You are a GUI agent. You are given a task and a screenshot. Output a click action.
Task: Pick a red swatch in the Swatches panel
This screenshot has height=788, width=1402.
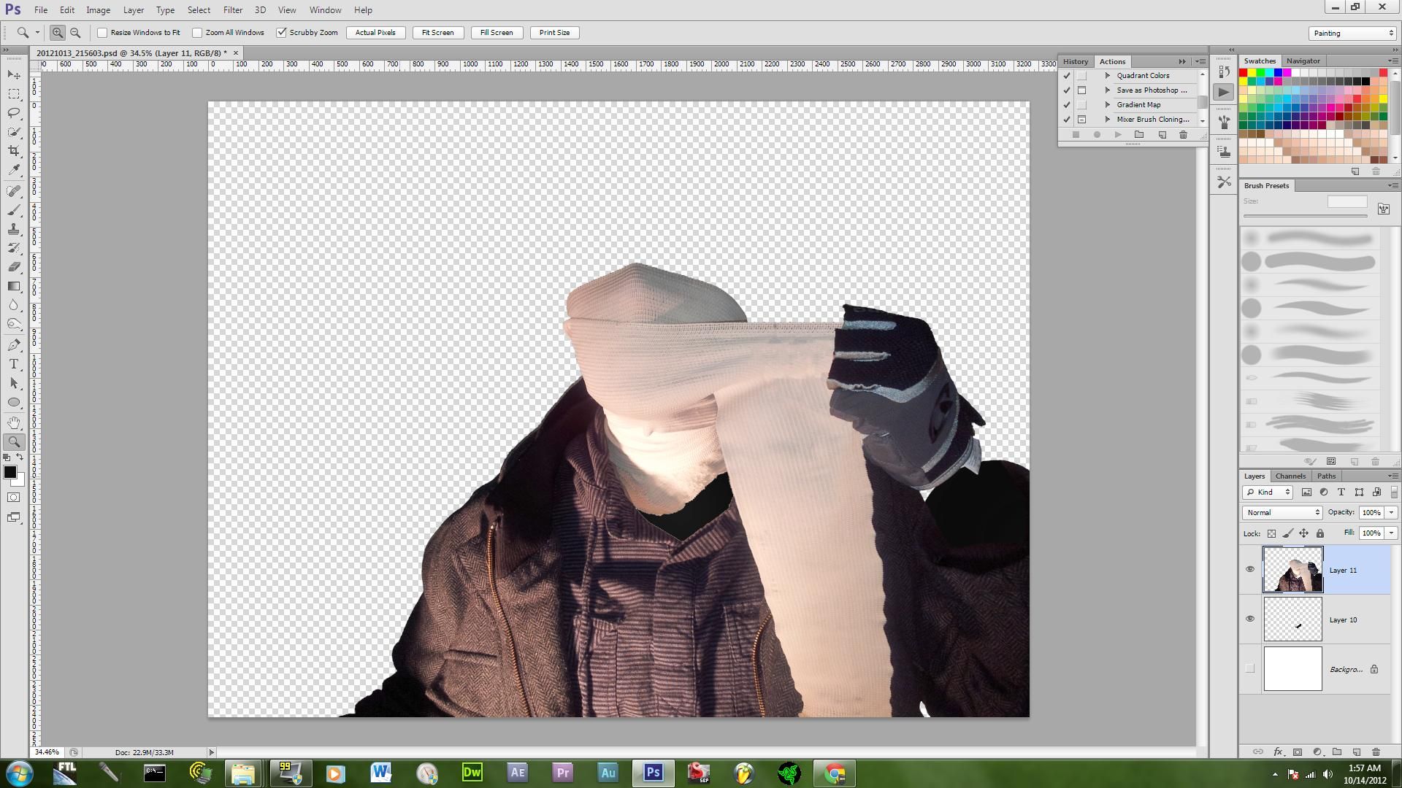1245,72
